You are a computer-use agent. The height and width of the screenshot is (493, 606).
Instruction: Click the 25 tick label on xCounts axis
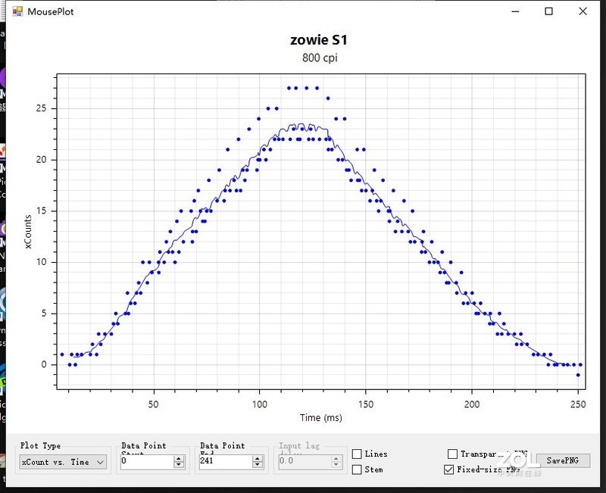(41, 108)
